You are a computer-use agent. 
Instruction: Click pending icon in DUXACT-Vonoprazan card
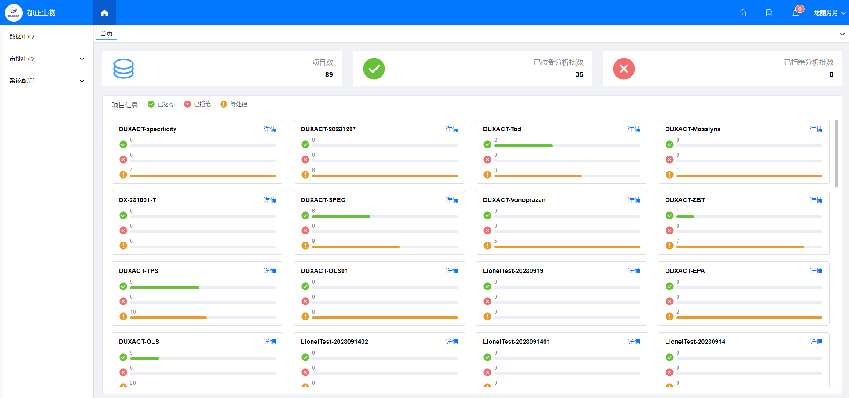tap(487, 246)
